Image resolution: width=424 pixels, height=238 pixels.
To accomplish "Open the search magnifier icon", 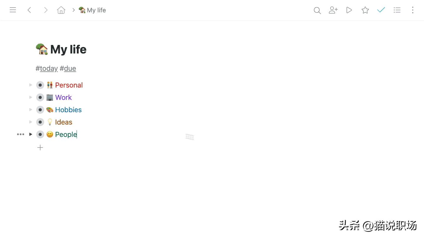I will 317,10.
